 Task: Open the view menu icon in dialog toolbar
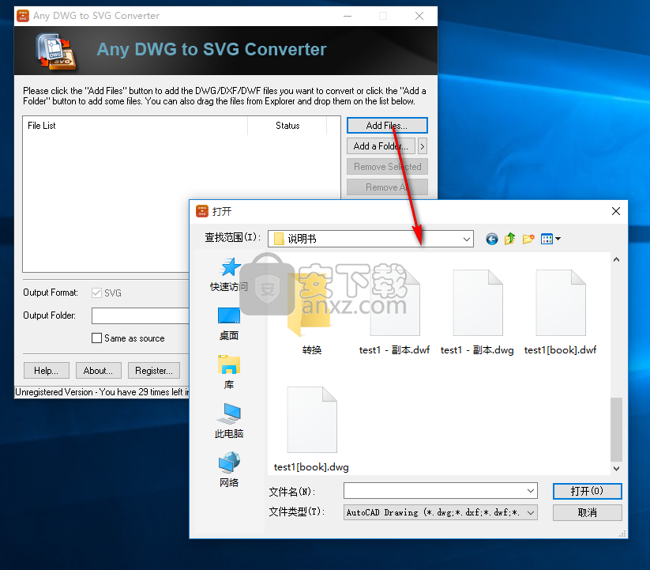tap(547, 239)
